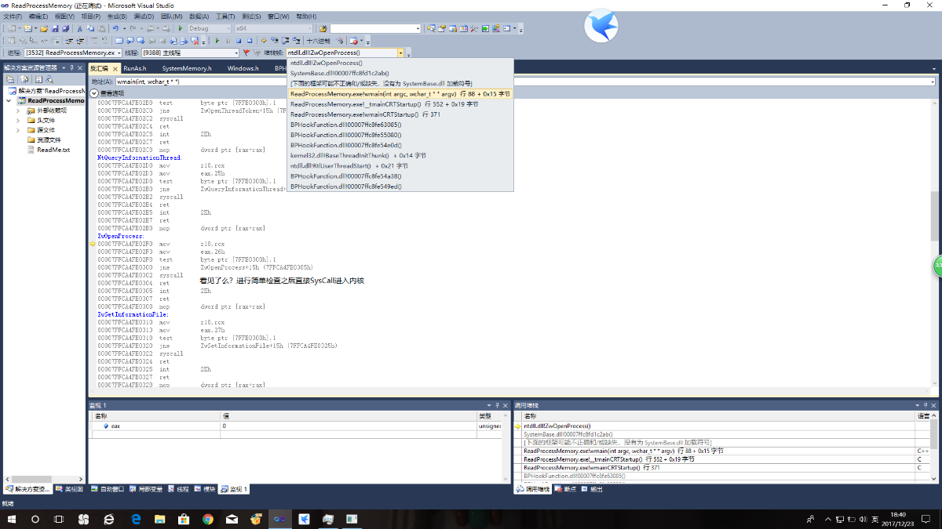Click the Save All icon

(66, 28)
